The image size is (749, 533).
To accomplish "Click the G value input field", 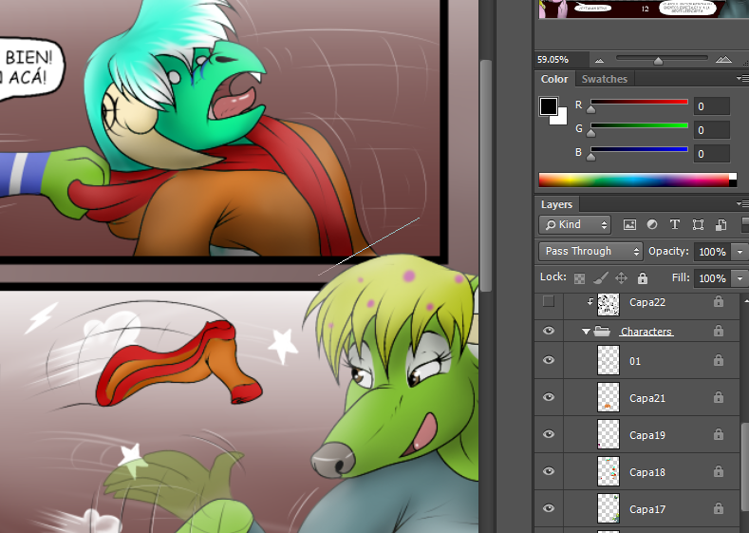I will point(711,130).
